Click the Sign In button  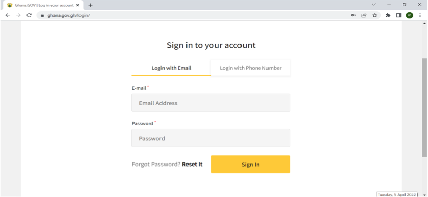pos(251,165)
